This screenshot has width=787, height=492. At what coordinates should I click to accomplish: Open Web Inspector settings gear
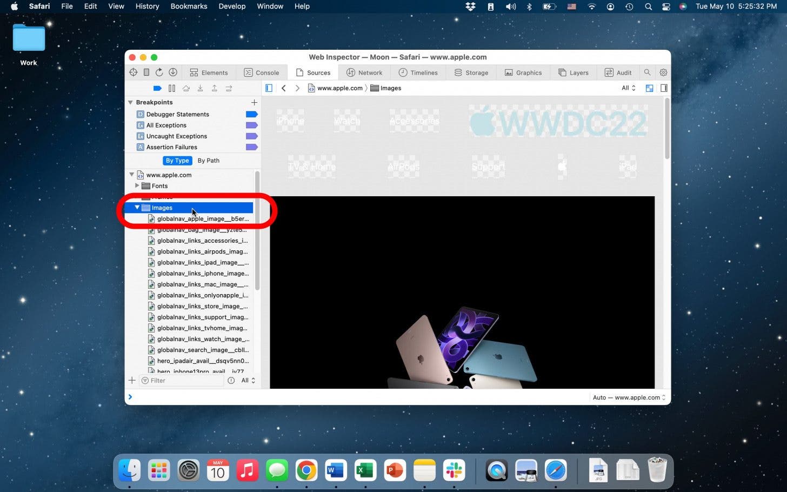point(663,72)
